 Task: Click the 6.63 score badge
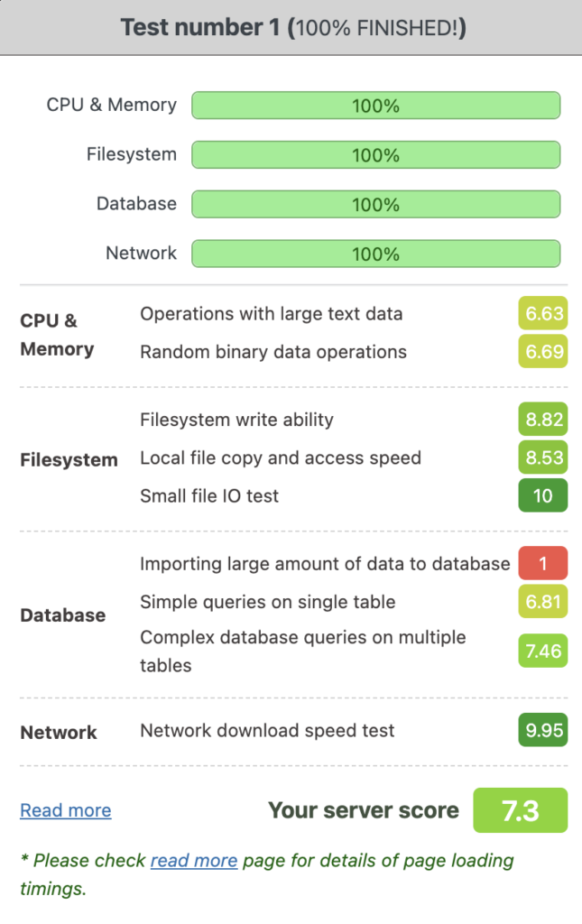(x=542, y=314)
